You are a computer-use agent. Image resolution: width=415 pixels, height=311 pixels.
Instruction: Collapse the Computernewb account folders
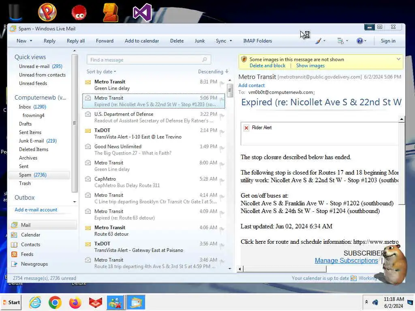coord(41,98)
